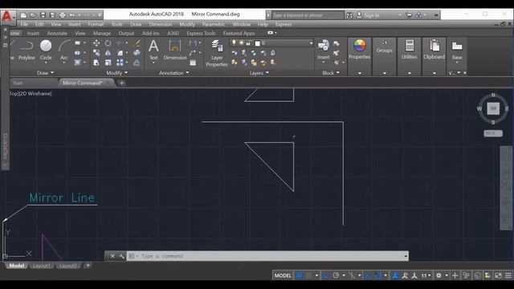Toggle object snap tracking in status bar
This screenshot has height=289, width=514.
tap(368, 275)
